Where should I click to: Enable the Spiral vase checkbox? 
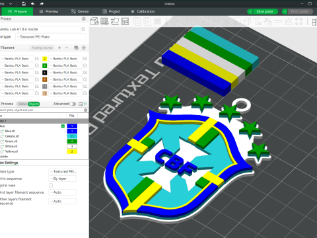(x=51, y=185)
